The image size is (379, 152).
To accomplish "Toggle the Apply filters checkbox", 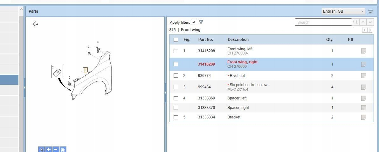I will 194,22.
